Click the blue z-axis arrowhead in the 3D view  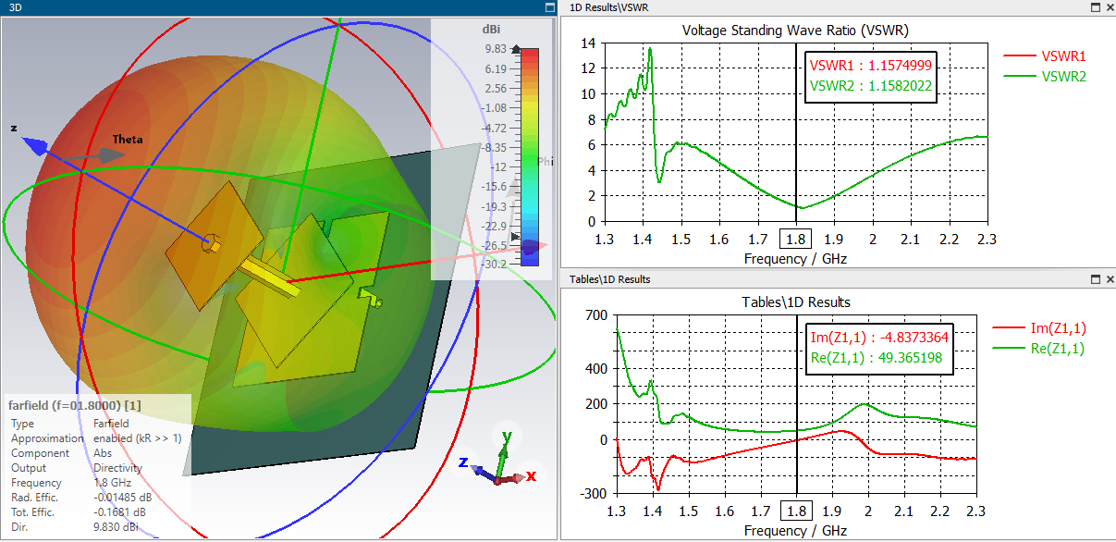[37, 145]
